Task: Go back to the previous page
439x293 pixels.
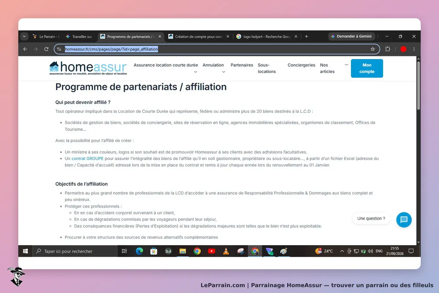Action: coord(25,49)
